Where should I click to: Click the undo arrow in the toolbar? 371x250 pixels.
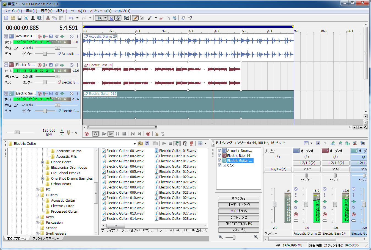pos(71,18)
